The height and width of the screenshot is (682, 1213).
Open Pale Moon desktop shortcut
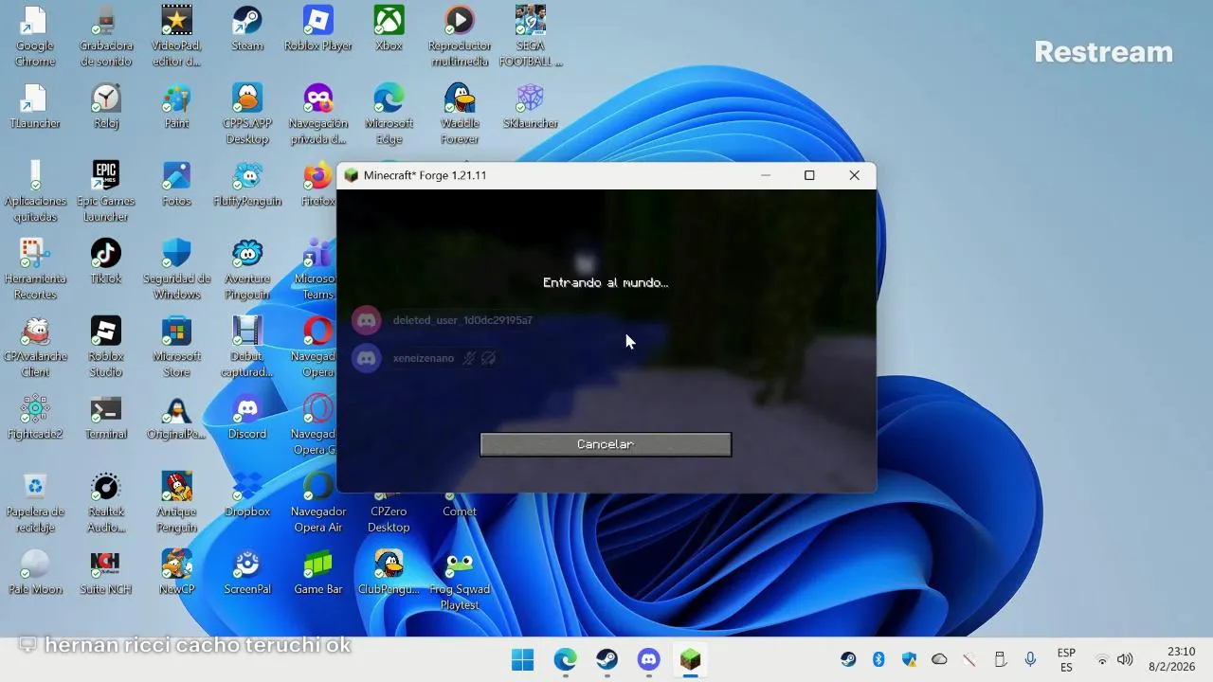coord(35,572)
